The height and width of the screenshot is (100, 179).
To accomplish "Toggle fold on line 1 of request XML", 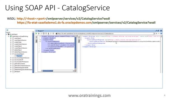I will coord(40,36).
